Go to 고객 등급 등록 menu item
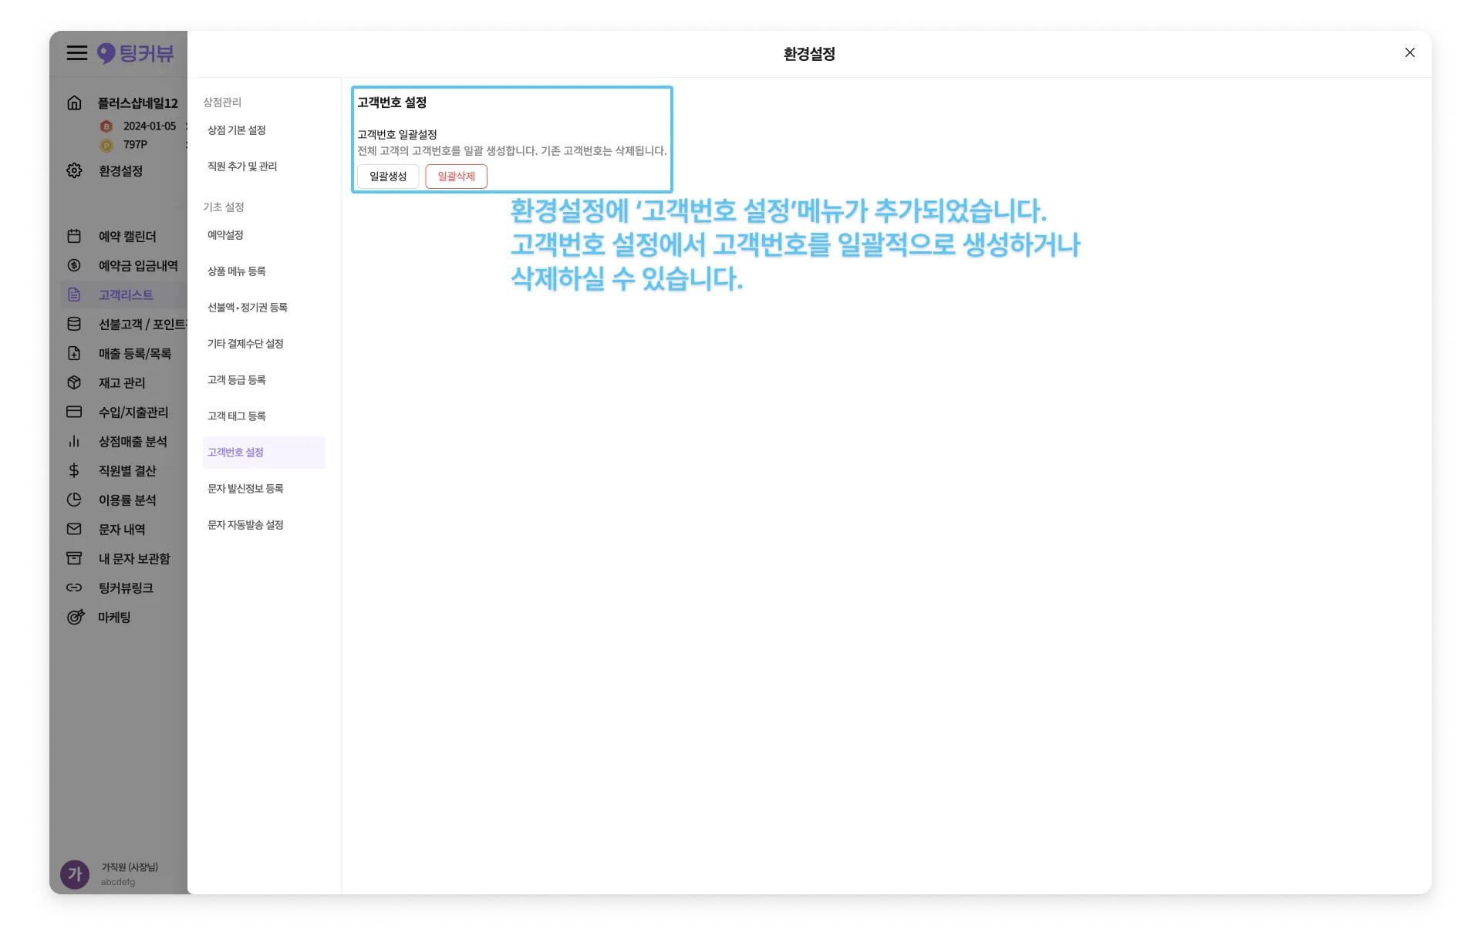This screenshot has height=929, width=1481. click(237, 380)
